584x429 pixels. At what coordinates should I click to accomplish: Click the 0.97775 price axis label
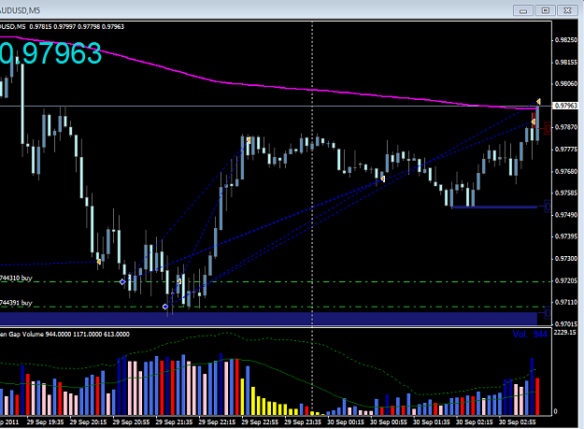pyautogui.click(x=566, y=150)
